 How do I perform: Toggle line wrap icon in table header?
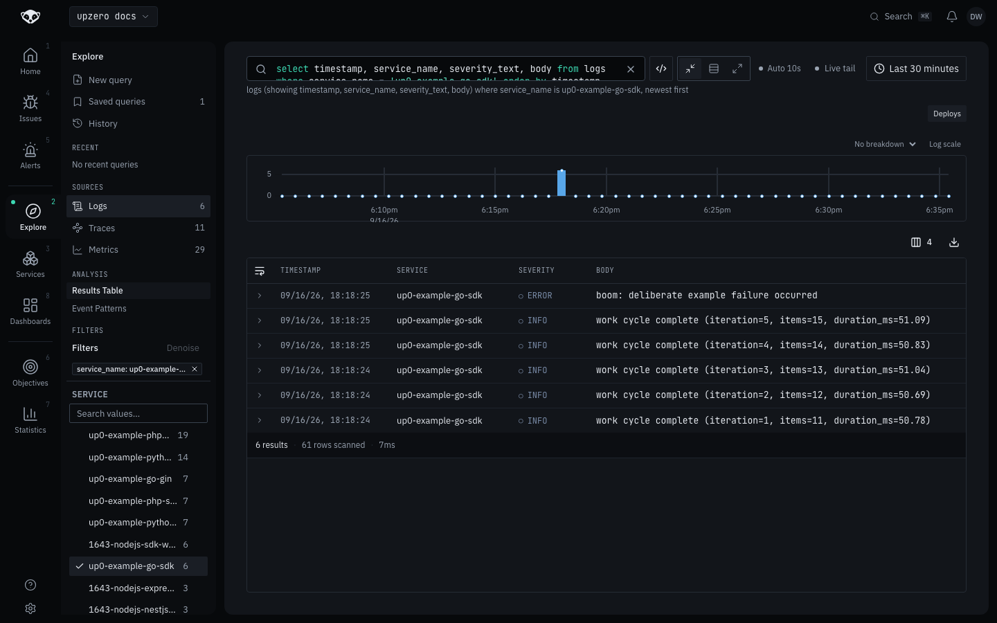(x=260, y=271)
